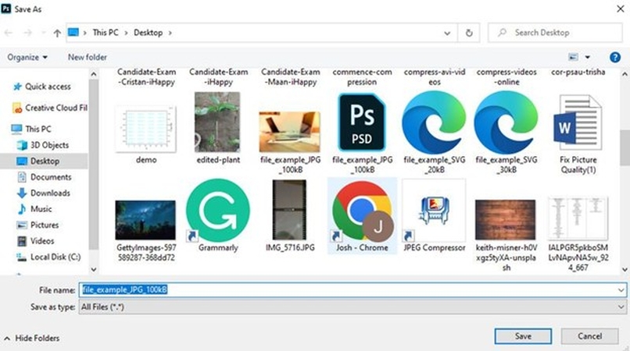The height and width of the screenshot is (351, 630).
Task: Click the help question mark icon
Action: coord(615,57)
